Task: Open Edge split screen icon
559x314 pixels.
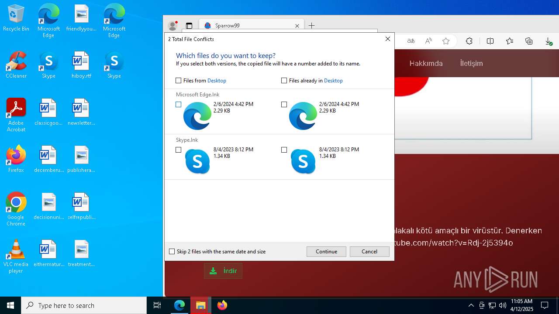Action: 490,41
